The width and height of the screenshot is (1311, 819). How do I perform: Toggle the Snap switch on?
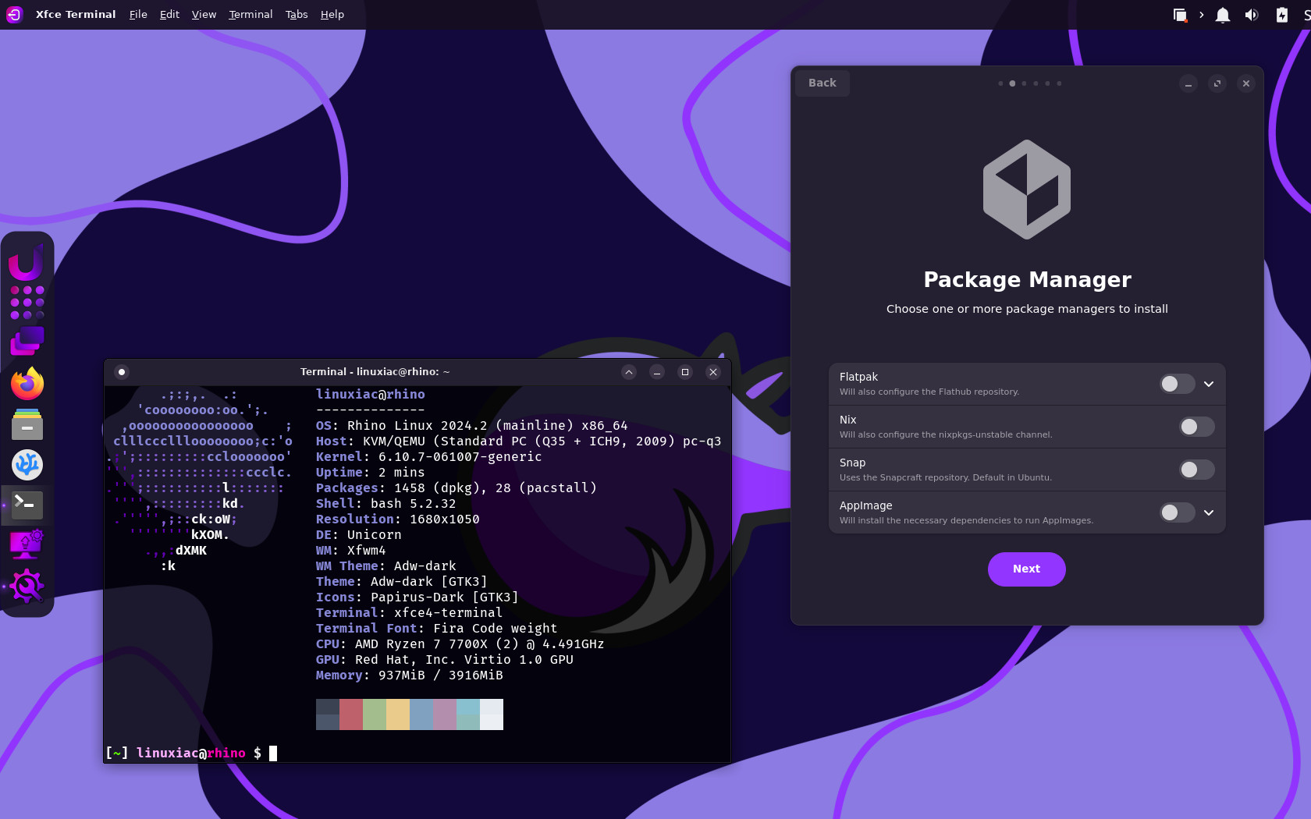tap(1197, 470)
